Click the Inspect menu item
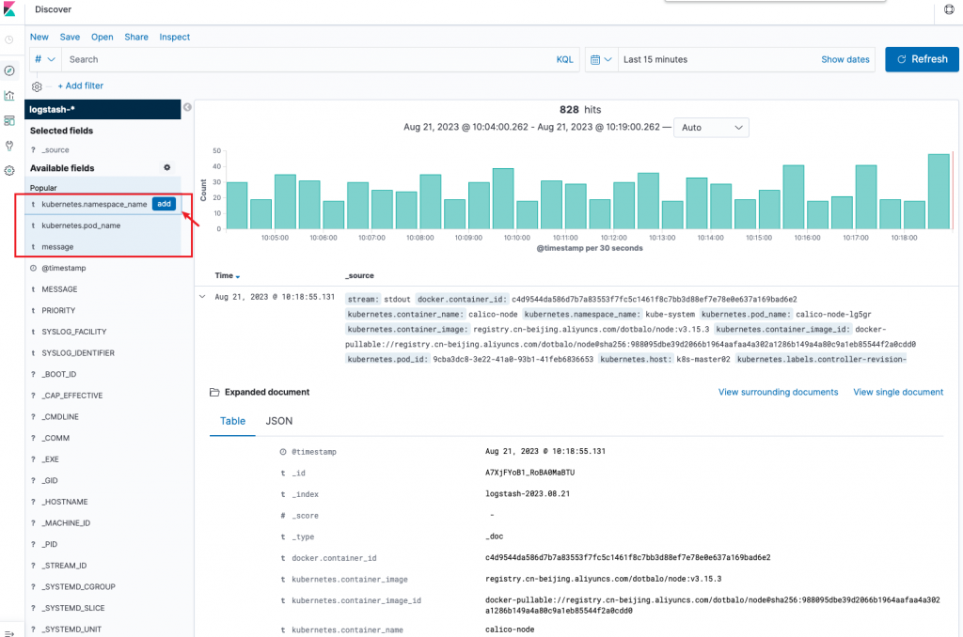This screenshot has height=637, width=963. coord(174,37)
